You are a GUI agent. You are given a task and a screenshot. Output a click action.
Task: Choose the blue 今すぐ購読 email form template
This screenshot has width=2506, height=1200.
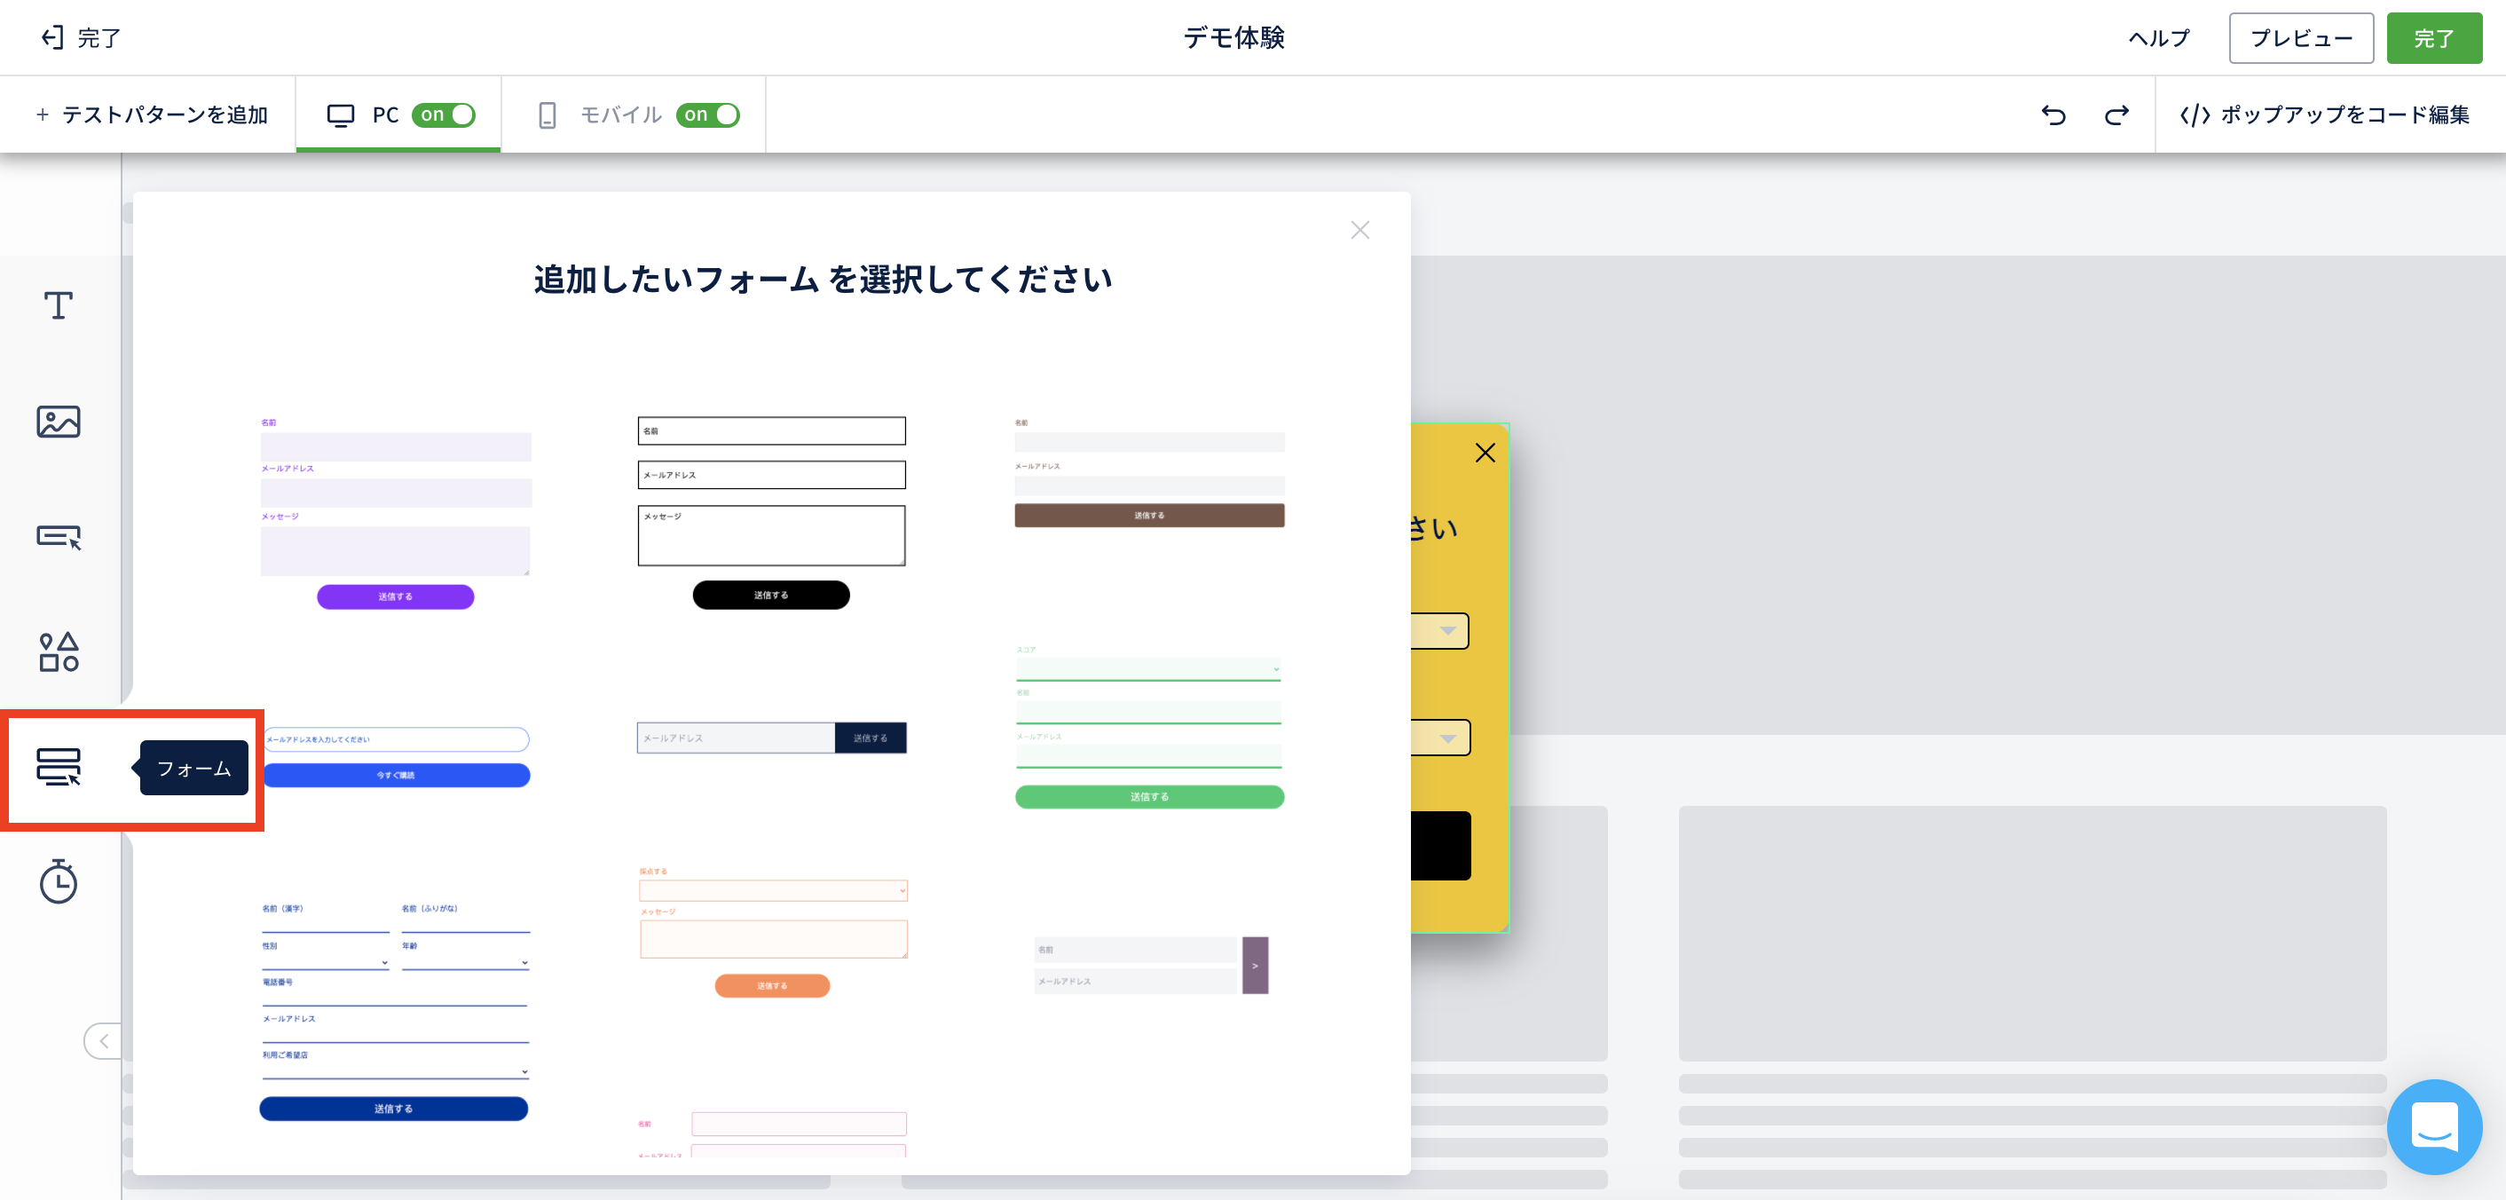396,756
